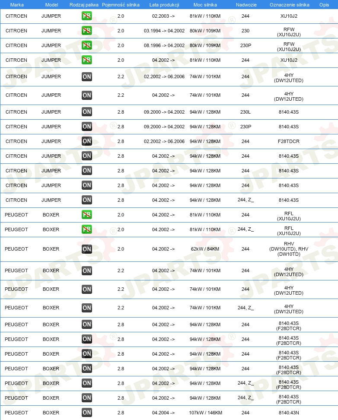
Task: Select the date cell 04.2004 ->
Action: pos(163,413)
